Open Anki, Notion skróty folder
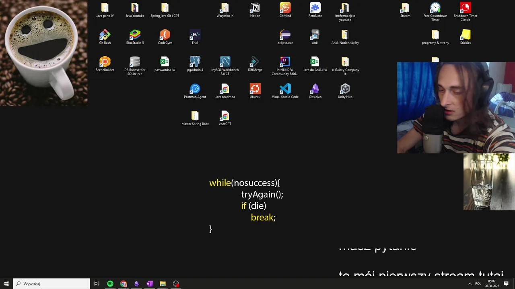Screen dimensions: 515x289 point(345,37)
